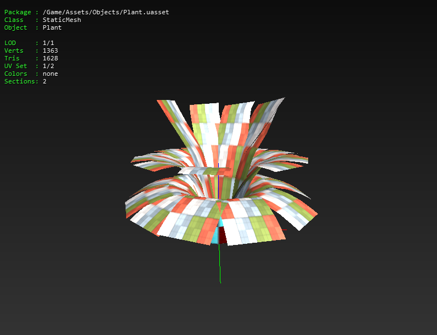437x335 pixels.
Task: Click the UV Set value 1/2
Action: (48, 66)
